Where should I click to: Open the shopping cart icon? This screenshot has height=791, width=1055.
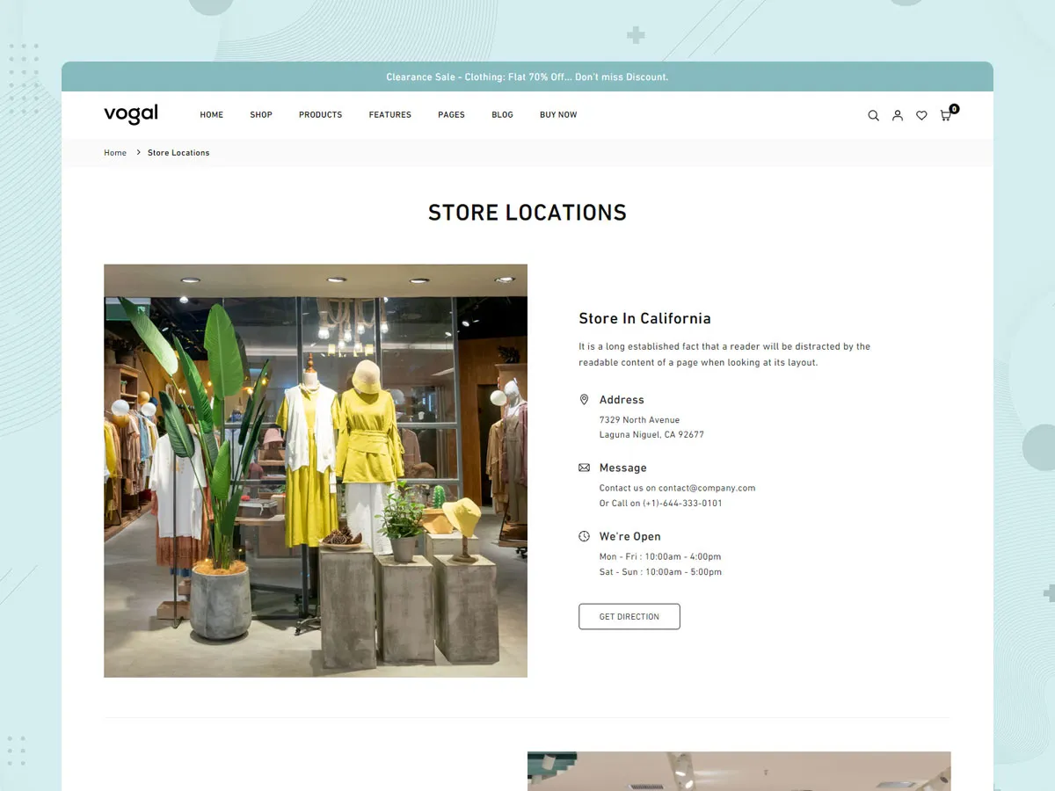(x=944, y=116)
